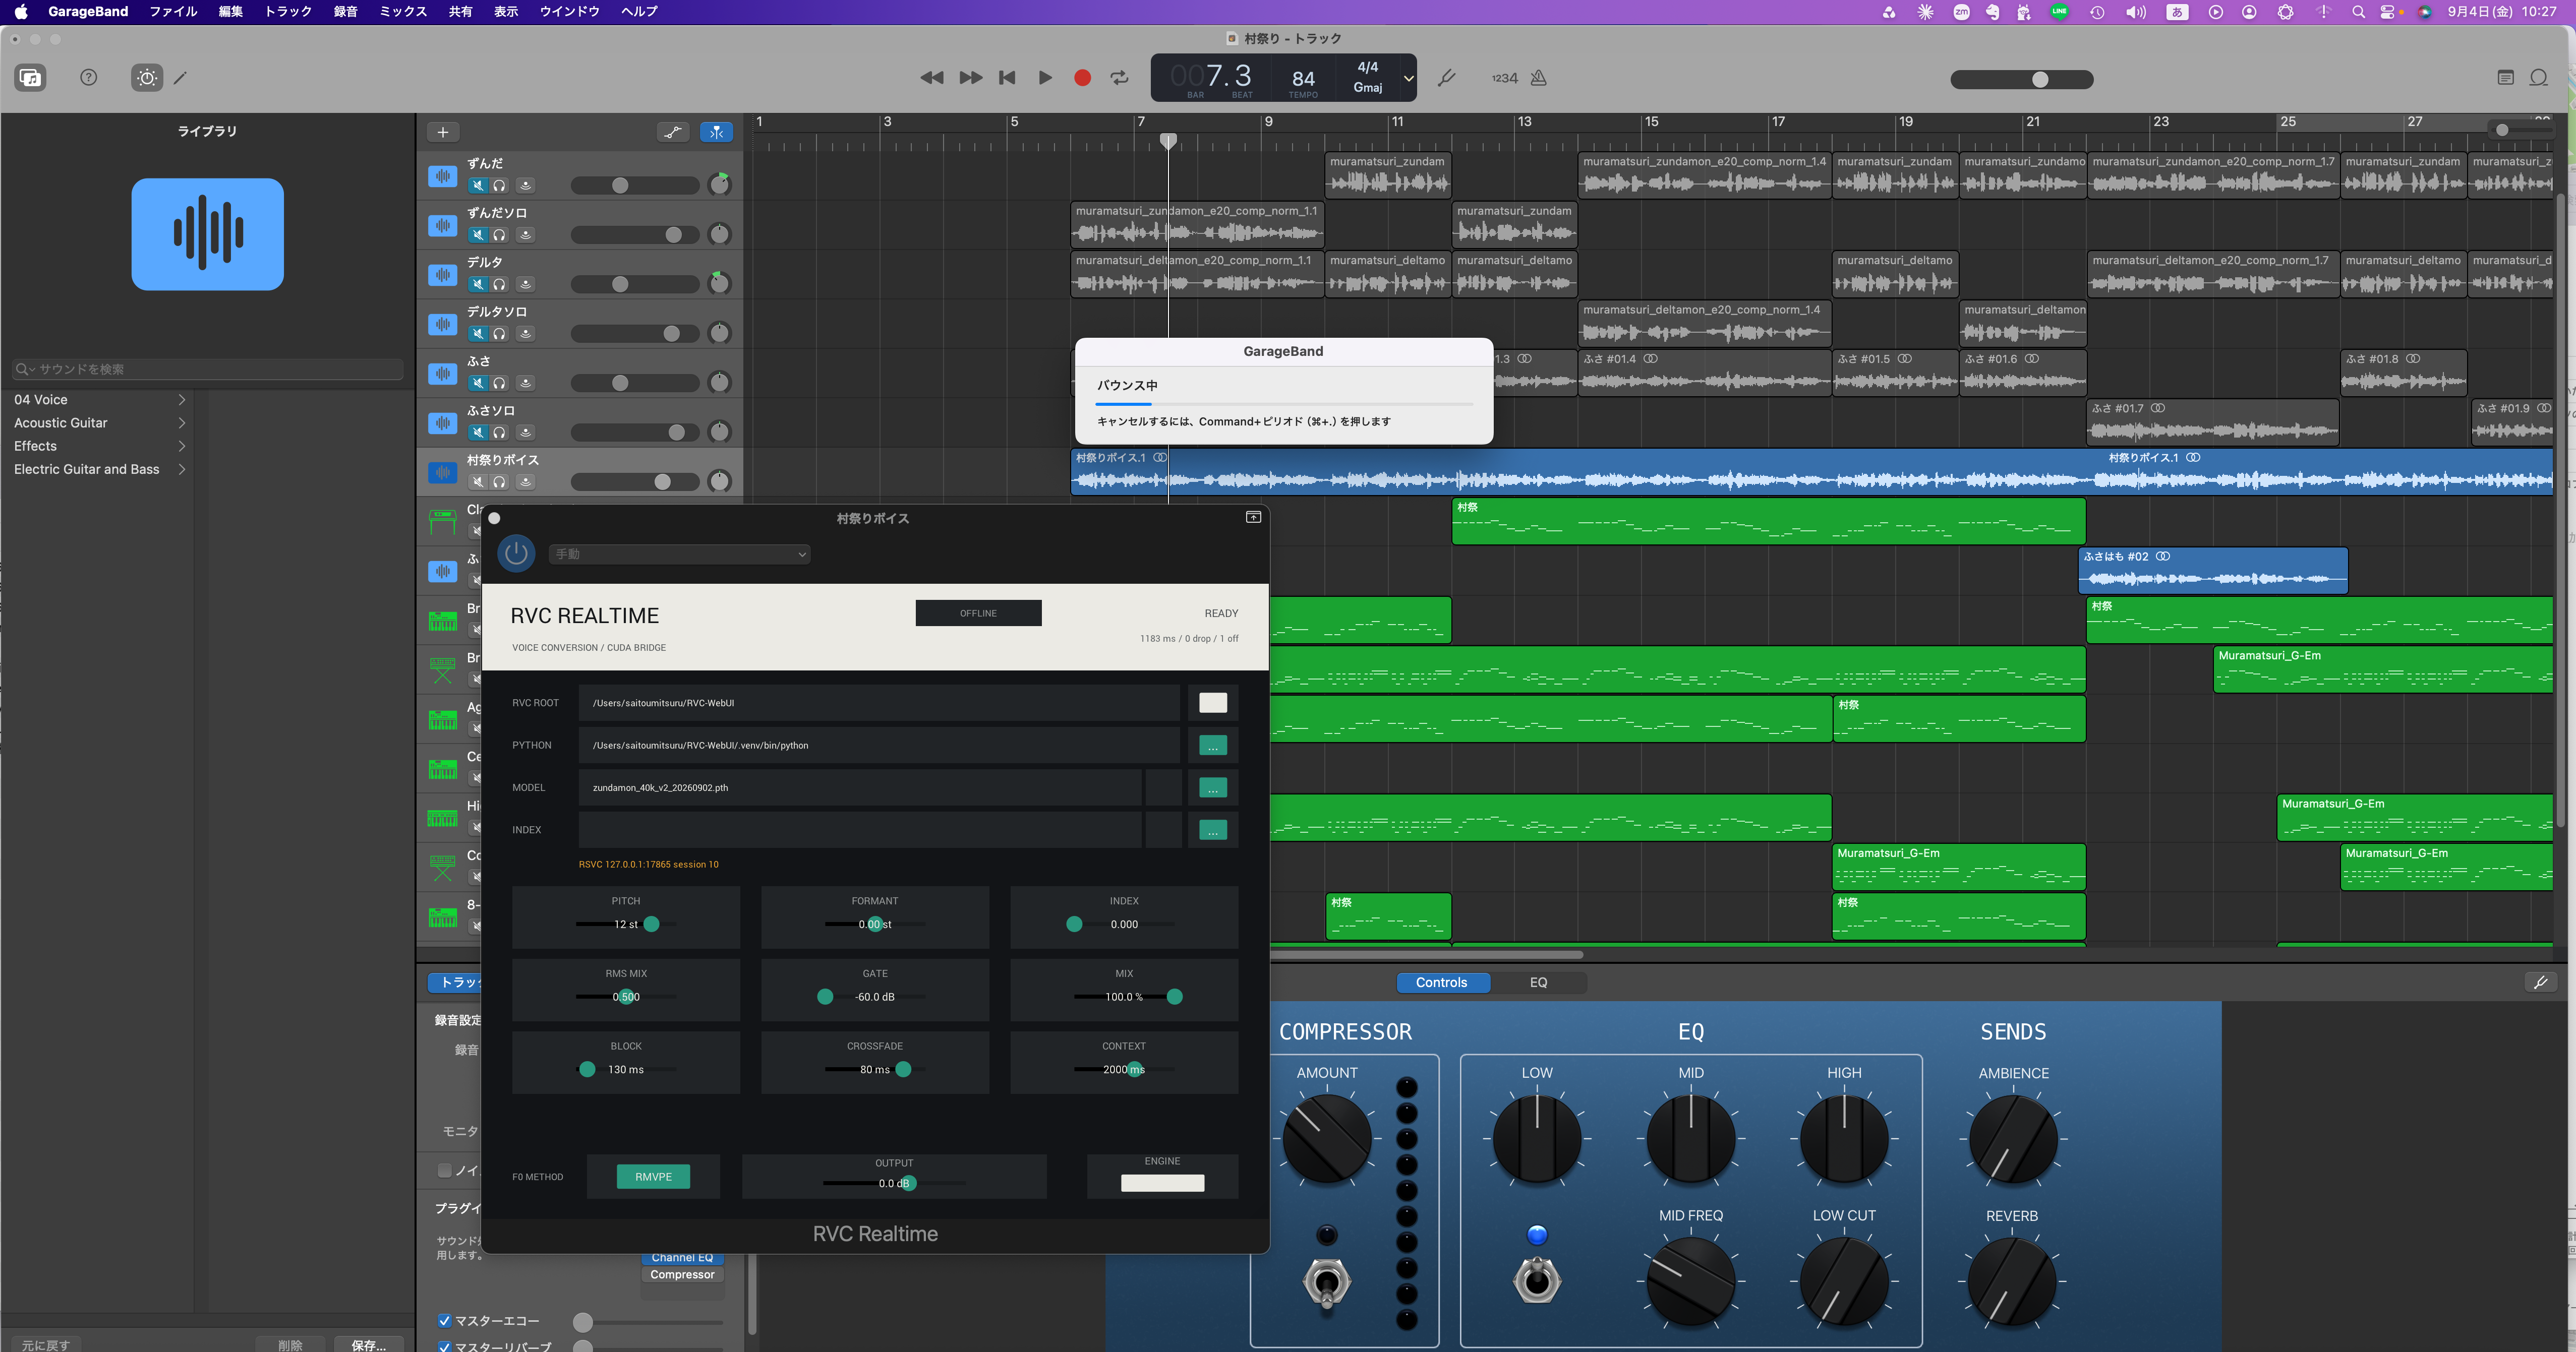
Task: Click the ずんだソロ track volume slider
Action: coord(634,235)
